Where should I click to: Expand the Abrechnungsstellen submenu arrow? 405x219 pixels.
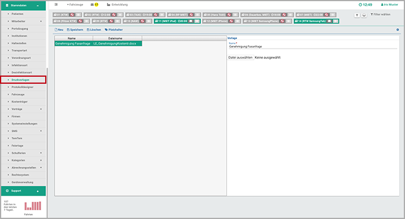[41, 167]
